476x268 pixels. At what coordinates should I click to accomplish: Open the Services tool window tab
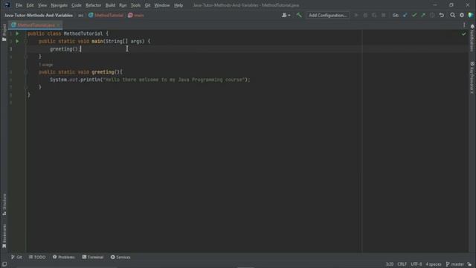pos(120,257)
